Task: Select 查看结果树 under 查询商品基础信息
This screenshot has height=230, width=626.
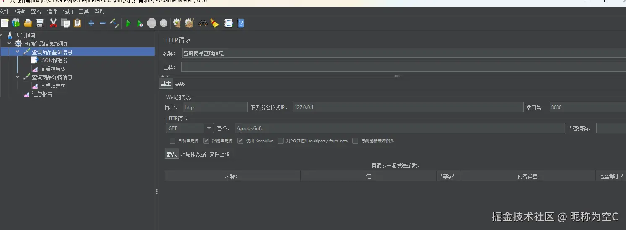Action: (53, 69)
